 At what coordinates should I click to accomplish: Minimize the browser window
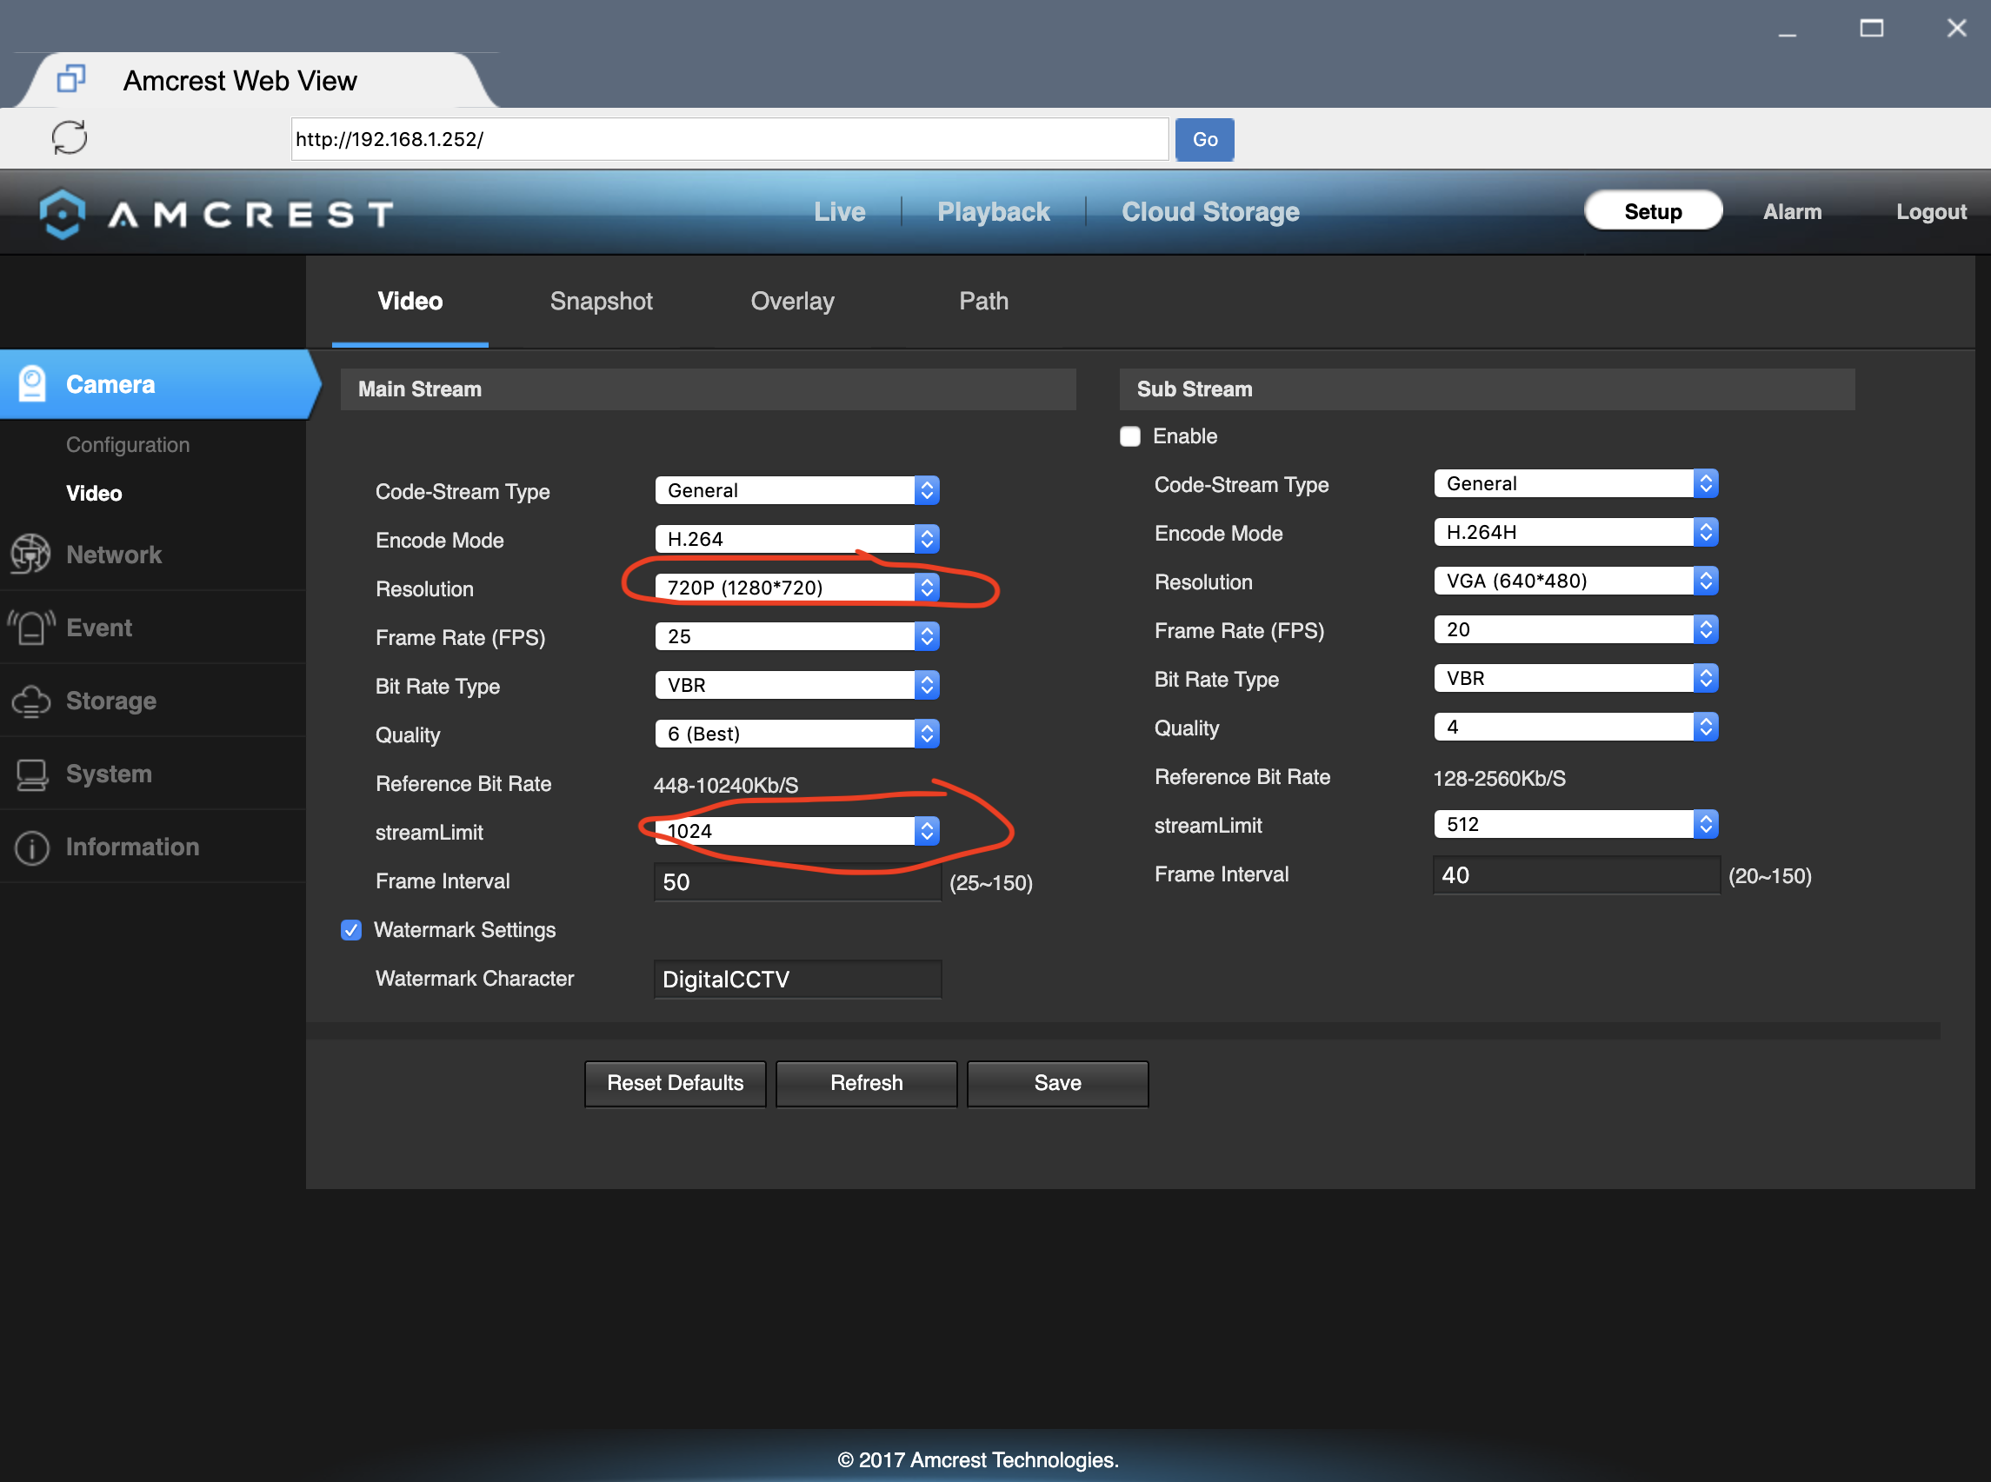1788,34
